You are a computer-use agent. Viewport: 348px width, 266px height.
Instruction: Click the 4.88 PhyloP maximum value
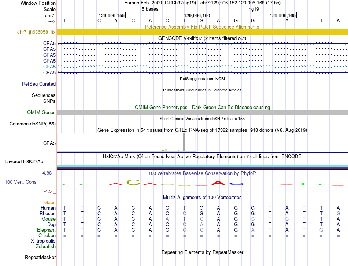47,173
